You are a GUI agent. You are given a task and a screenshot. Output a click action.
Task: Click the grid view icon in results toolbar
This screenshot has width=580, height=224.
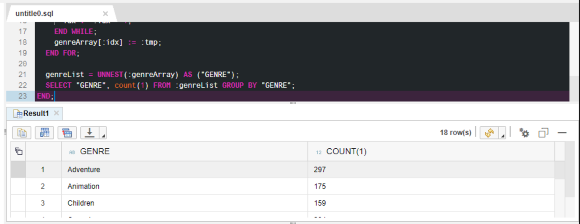pyautogui.click(x=44, y=133)
